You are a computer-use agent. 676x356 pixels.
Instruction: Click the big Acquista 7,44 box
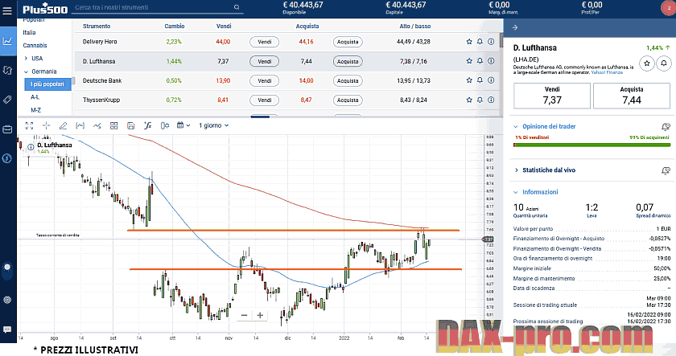click(632, 96)
